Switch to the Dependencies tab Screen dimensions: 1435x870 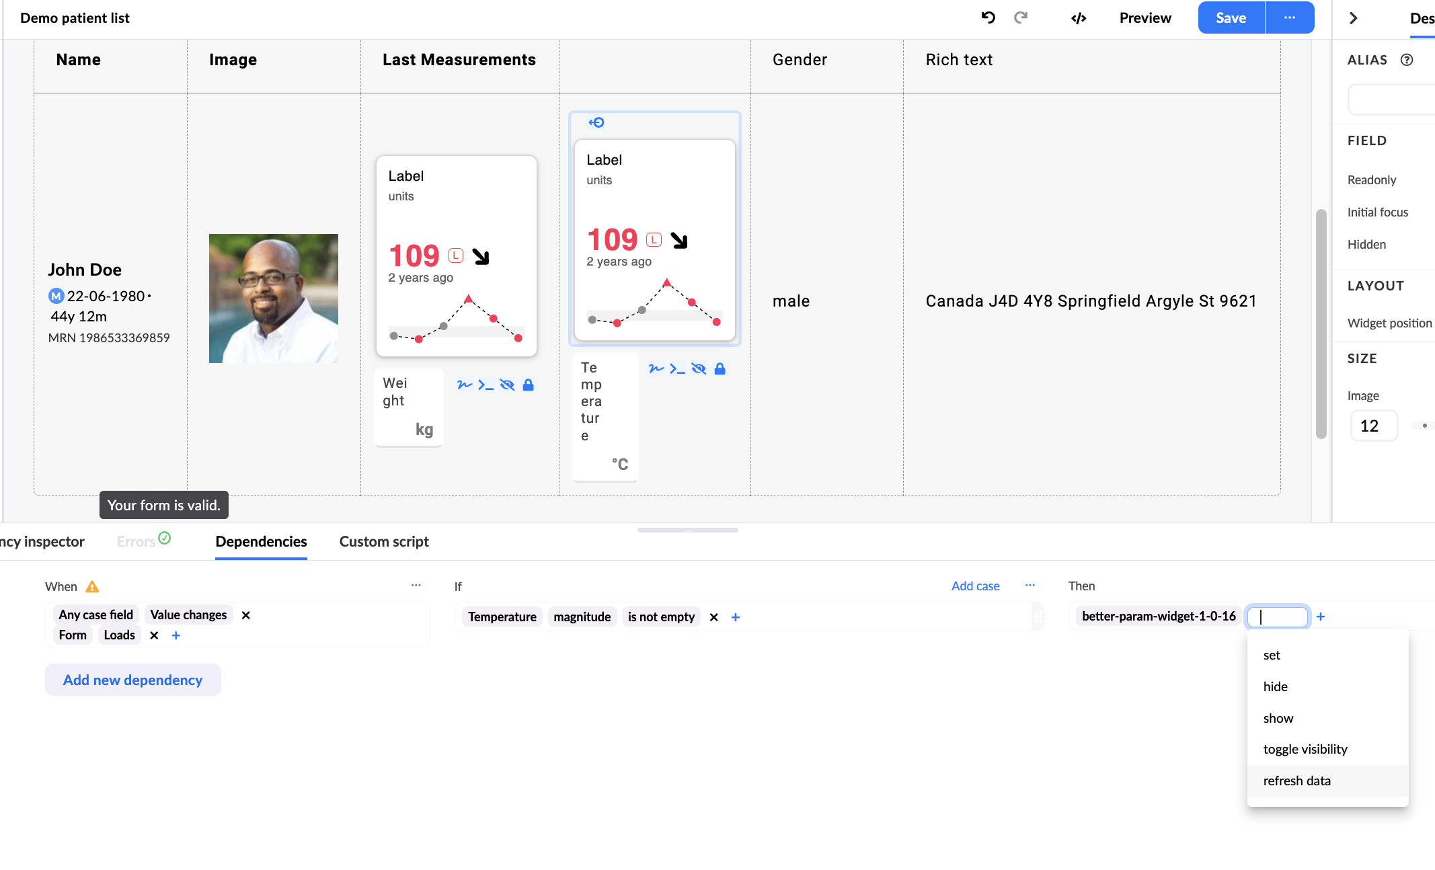tap(261, 541)
